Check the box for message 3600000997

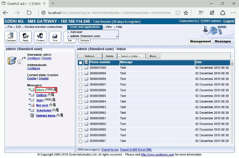point(81,85)
